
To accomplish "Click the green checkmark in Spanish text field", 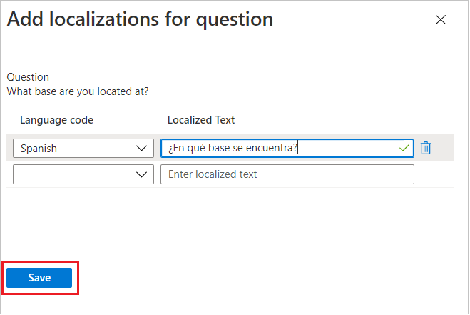I will 405,148.
